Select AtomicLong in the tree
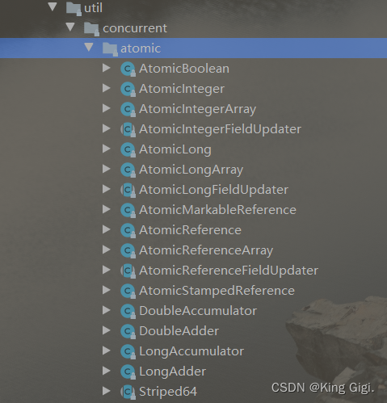 point(175,149)
